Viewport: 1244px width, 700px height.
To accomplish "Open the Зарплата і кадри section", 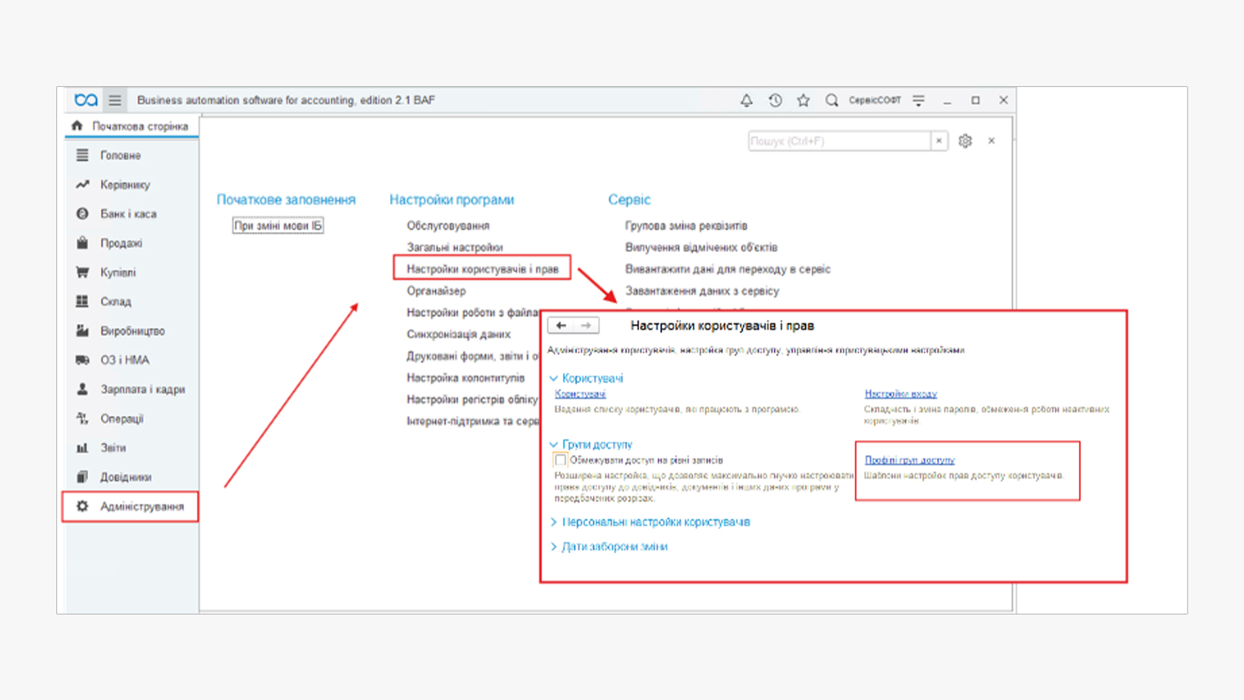I will pyautogui.click(x=143, y=390).
